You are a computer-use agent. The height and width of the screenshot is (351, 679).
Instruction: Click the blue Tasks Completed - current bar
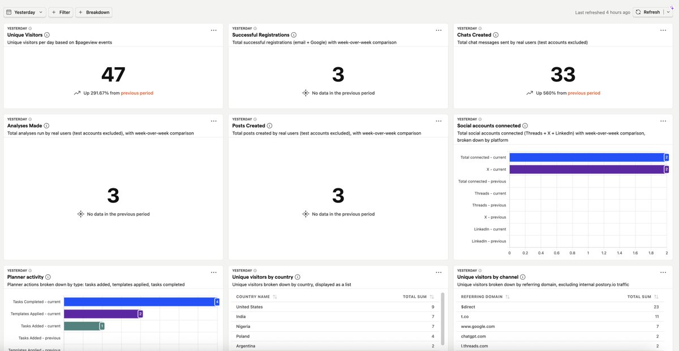point(139,302)
